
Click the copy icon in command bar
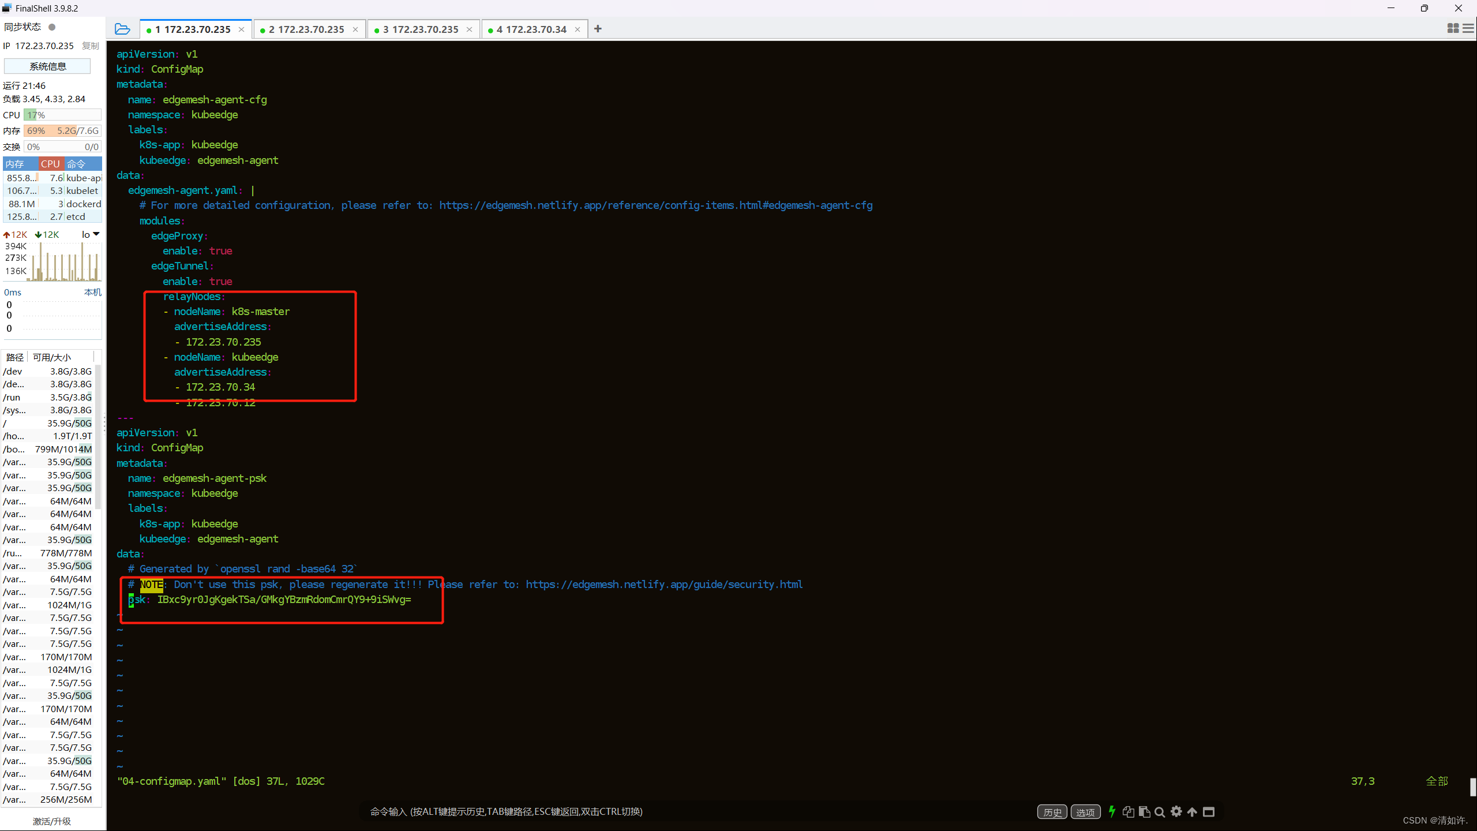1128,812
